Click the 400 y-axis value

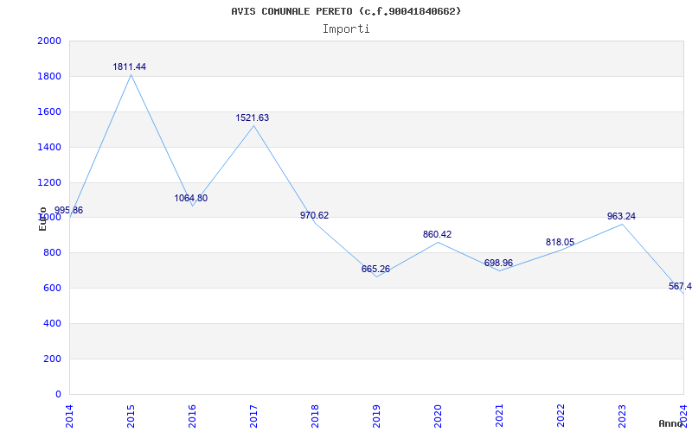(x=52, y=323)
